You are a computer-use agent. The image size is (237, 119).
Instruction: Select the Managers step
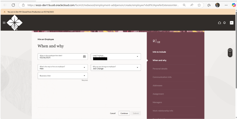pyautogui.click(x=157, y=102)
